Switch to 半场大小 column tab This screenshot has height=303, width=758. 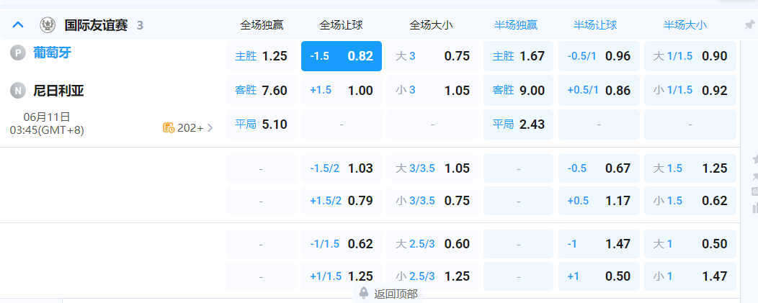[685, 25]
